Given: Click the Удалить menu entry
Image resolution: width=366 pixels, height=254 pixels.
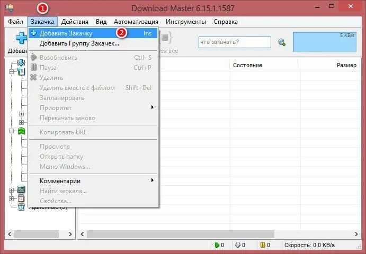Looking at the screenshot, I should click(93, 78).
